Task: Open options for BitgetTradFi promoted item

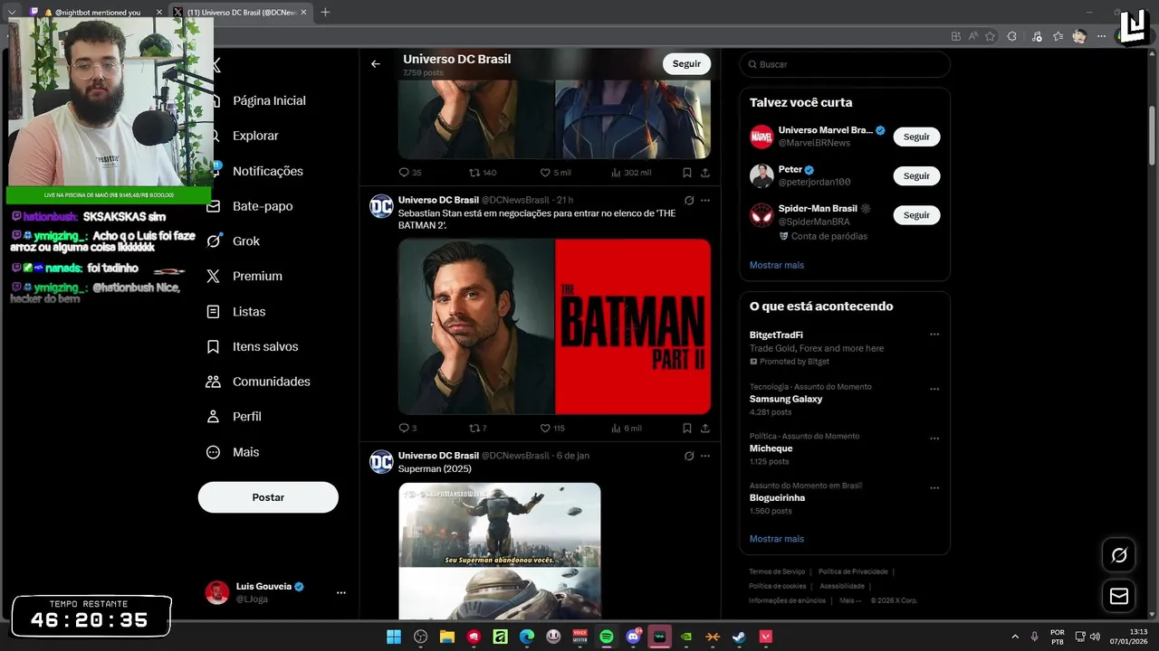Action: [x=934, y=335]
